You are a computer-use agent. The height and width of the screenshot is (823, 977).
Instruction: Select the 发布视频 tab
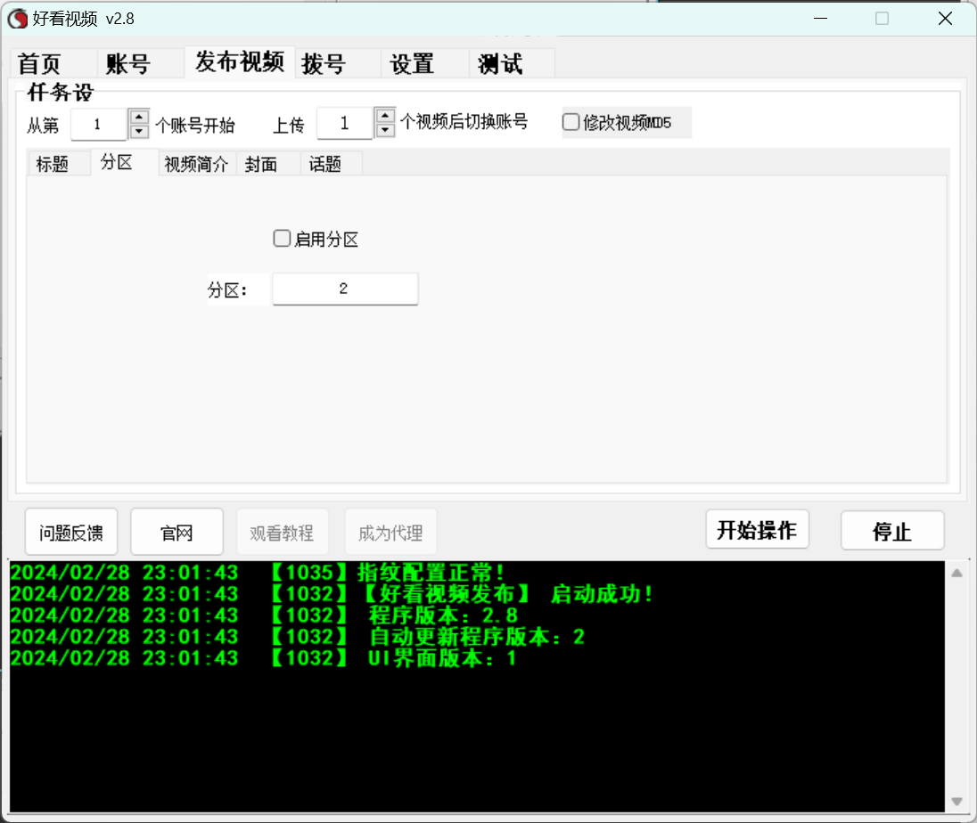coord(239,61)
